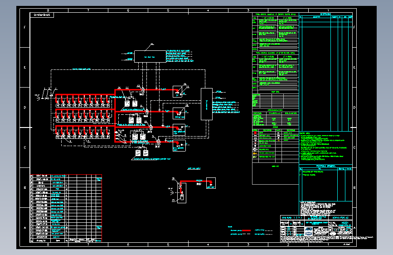Click the green general notes block

click(x=323, y=147)
